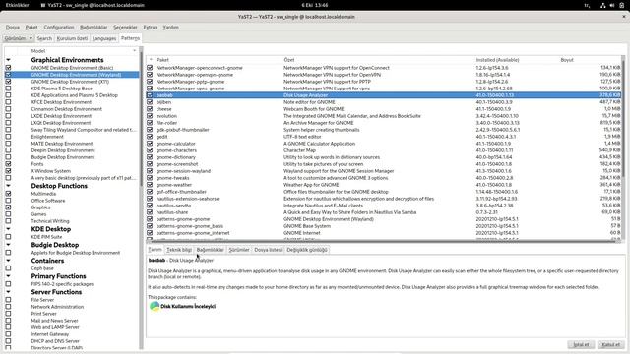Open Etkinlikler activities overview
This screenshot has width=630, height=354.
18,5
